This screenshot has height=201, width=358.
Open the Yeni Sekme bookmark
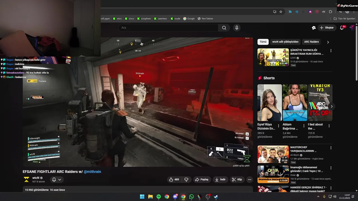click(x=205, y=19)
